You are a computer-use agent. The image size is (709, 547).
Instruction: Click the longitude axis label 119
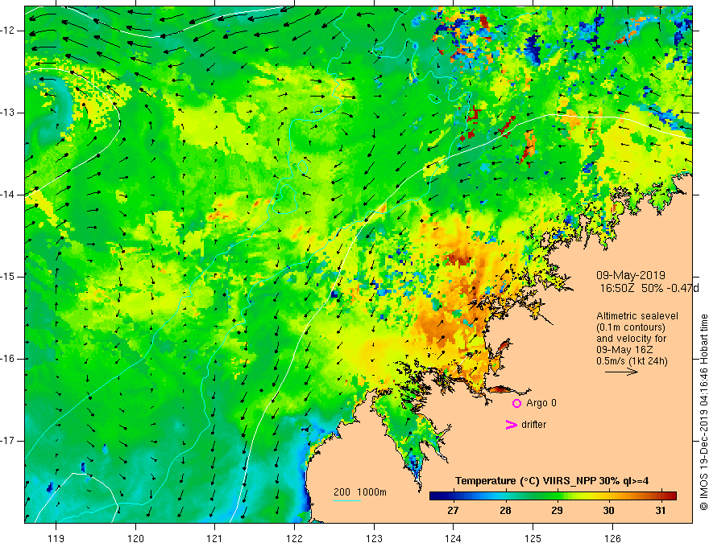pyautogui.click(x=56, y=538)
